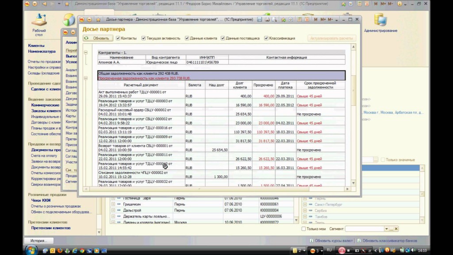Click the M- button in Досье партнера title bar
Image resolution: width=453 pixels, height=255 pixels.
coord(330,19)
